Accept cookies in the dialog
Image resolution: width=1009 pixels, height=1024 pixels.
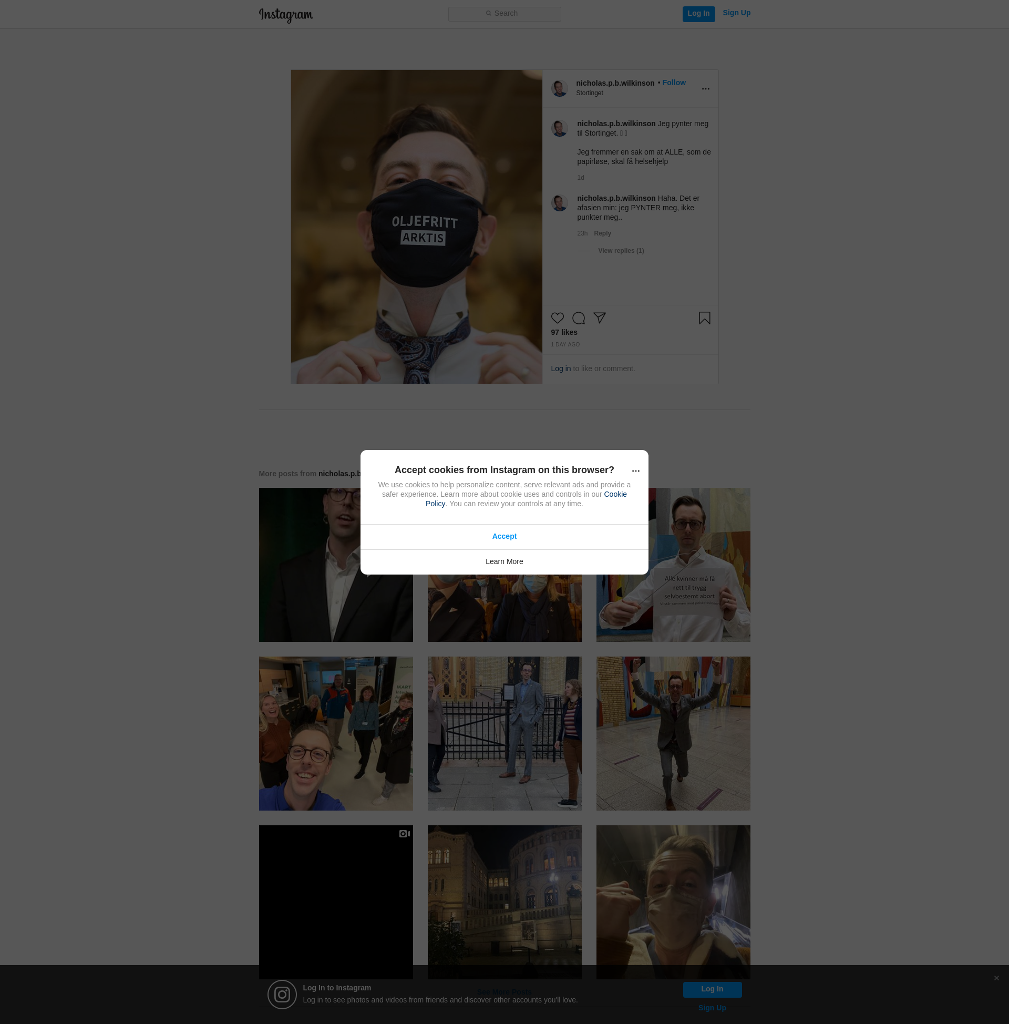(504, 536)
